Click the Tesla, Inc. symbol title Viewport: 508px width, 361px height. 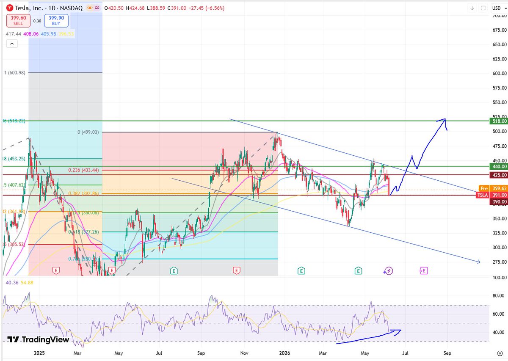click(x=29, y=8)
